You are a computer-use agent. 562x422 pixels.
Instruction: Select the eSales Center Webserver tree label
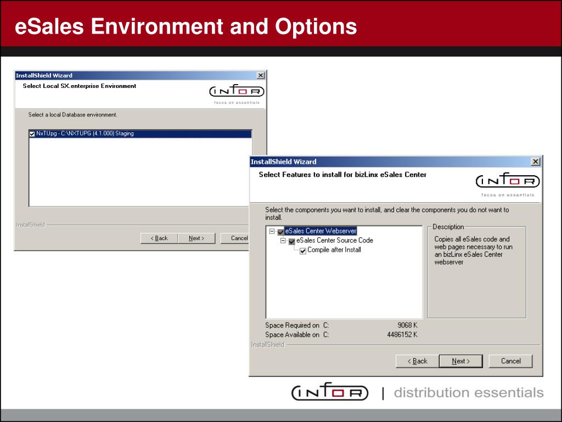(x=321, y=231)
